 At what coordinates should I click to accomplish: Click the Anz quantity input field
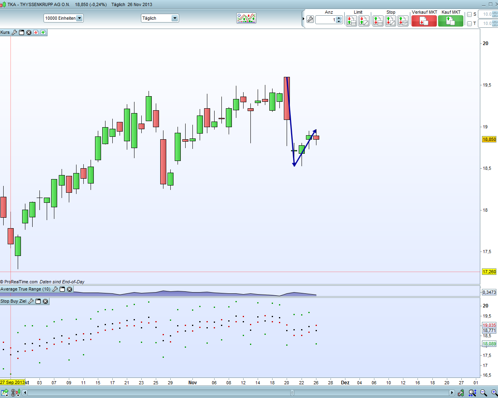325,20
